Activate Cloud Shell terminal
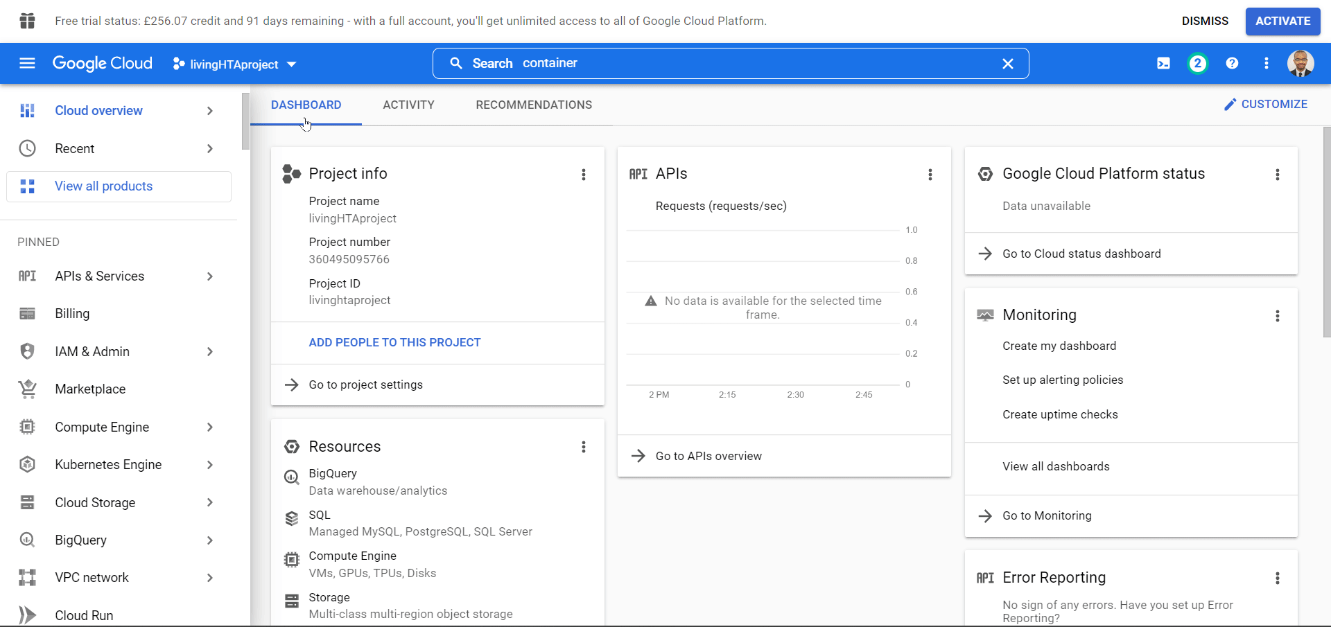This screenshot has width=1331, height=627. [1163, 63]
